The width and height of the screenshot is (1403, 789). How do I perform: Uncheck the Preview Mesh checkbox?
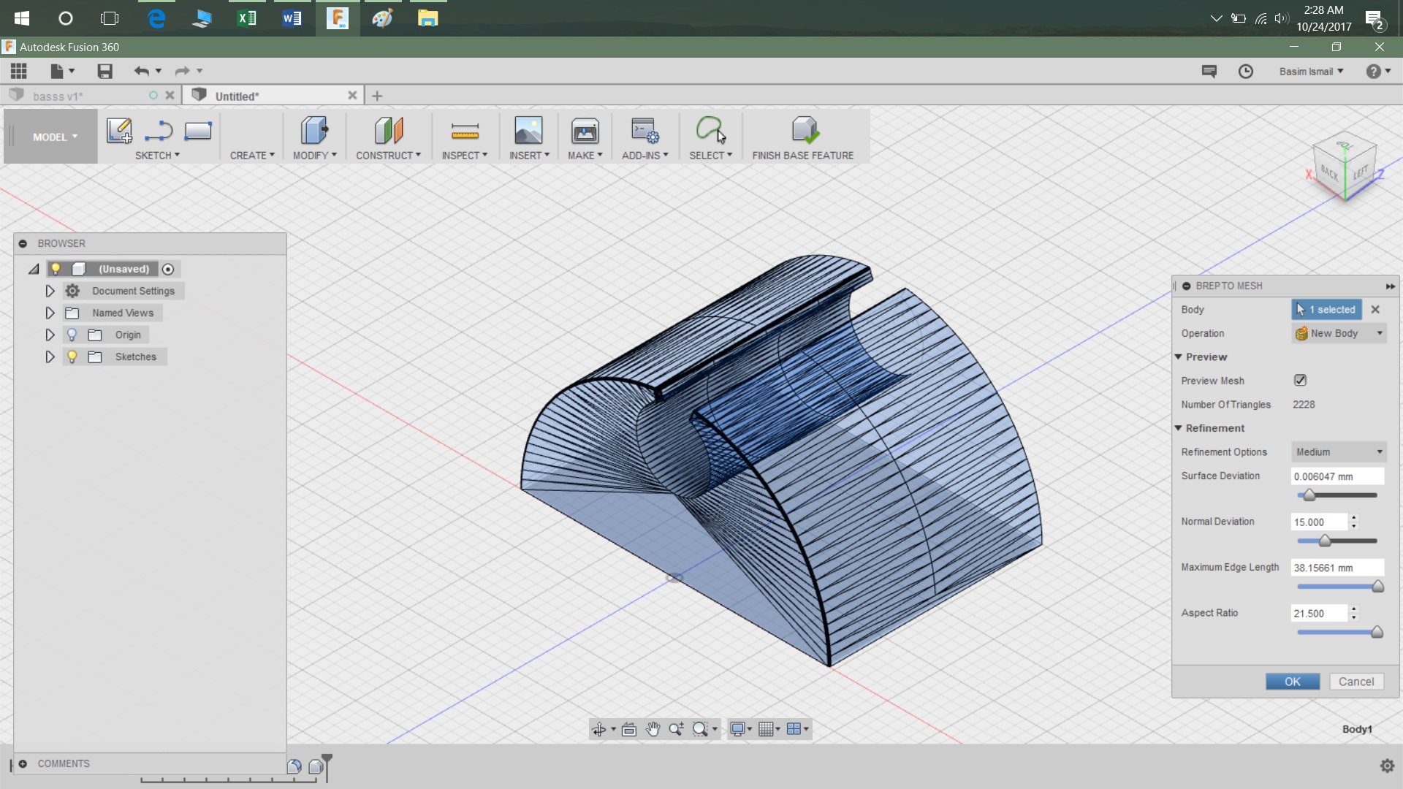(1300, 380)
